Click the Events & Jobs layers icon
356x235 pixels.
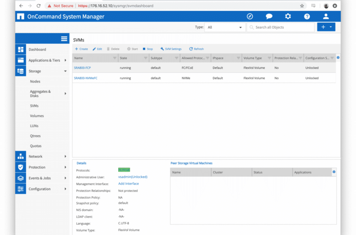coord(21,178)
